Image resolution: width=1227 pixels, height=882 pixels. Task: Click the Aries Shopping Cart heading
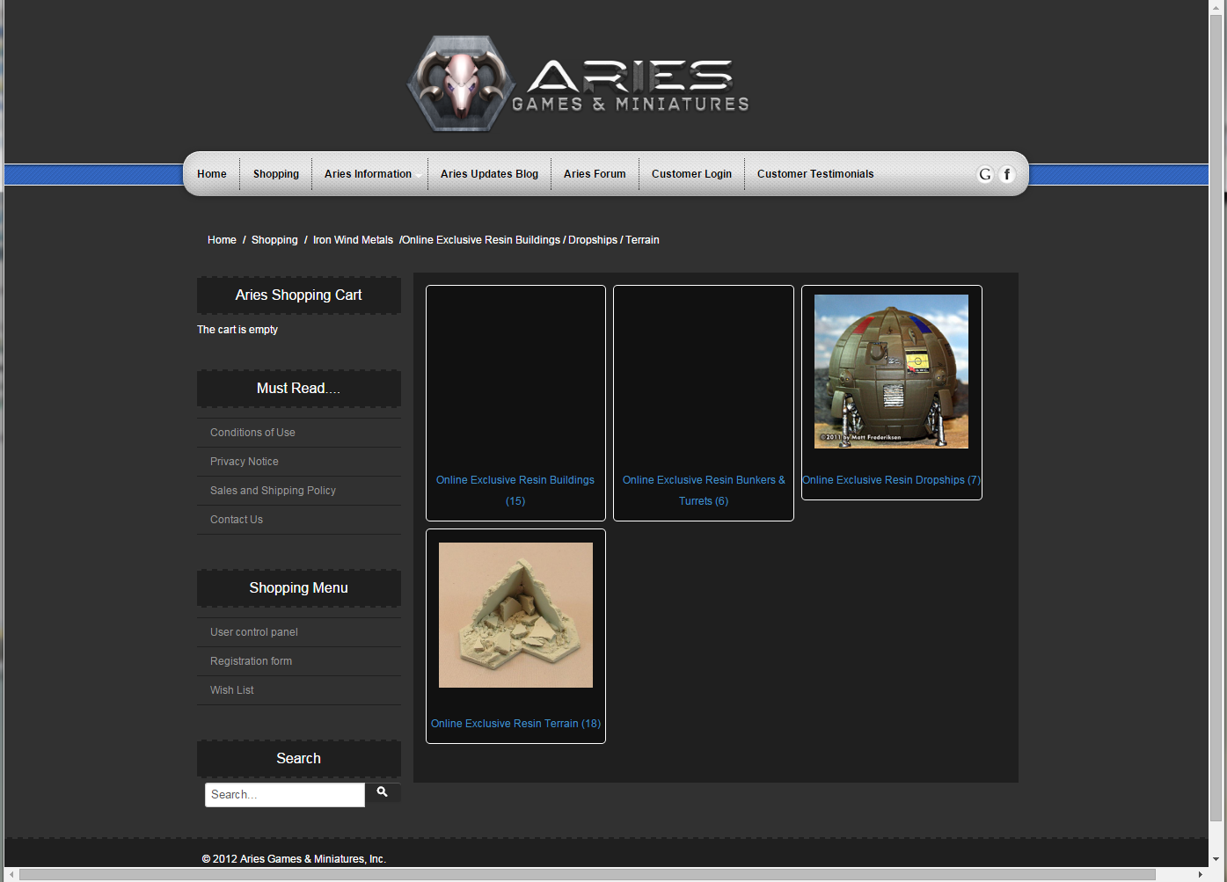click(298, 295)
